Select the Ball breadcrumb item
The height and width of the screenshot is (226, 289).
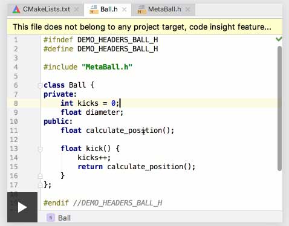click(64, 218)
